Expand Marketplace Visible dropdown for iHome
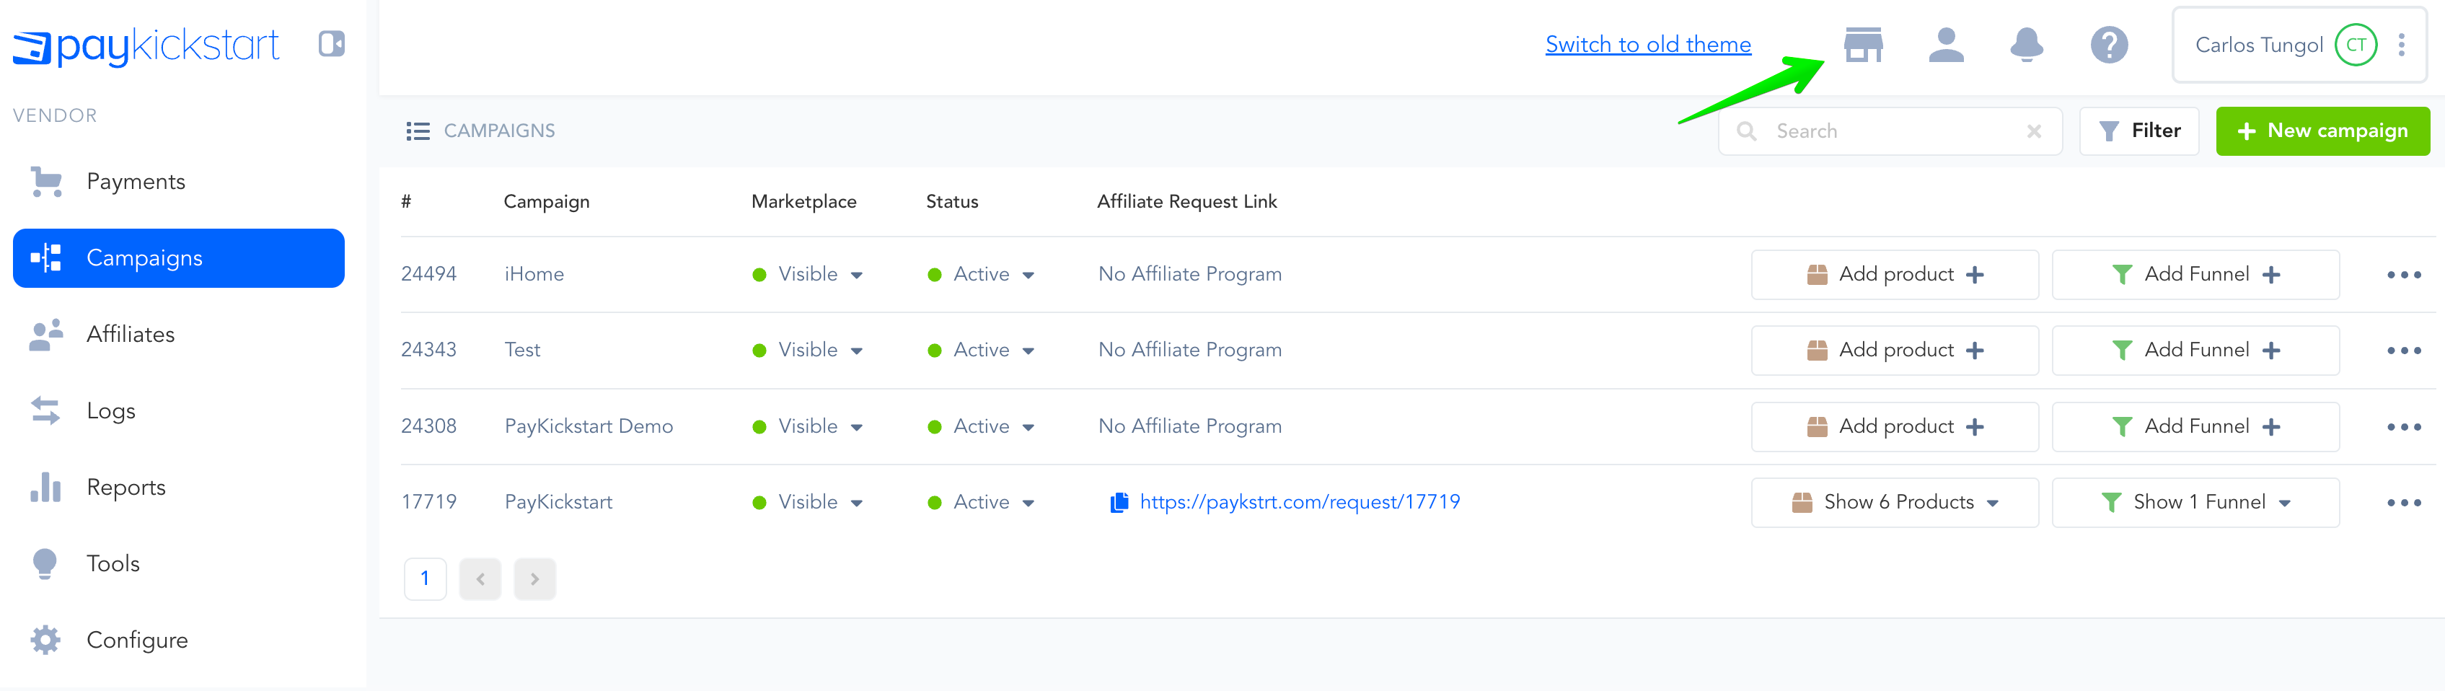2445x691 pixels. [808, 274]
